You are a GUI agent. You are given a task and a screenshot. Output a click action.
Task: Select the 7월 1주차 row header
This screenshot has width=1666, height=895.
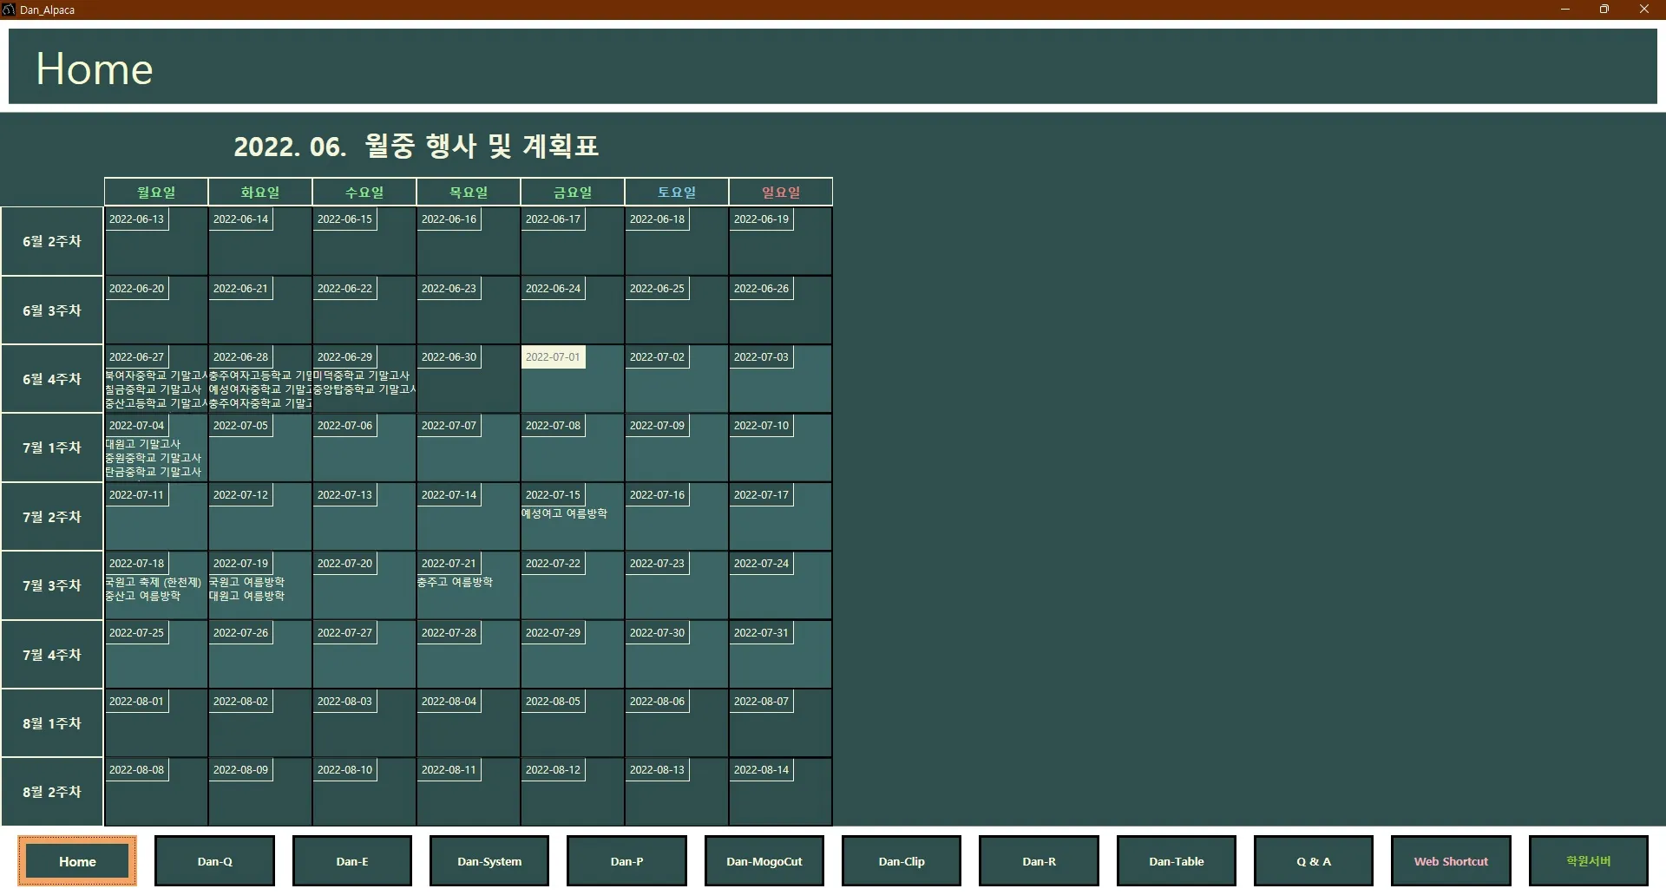click(52, 447)
